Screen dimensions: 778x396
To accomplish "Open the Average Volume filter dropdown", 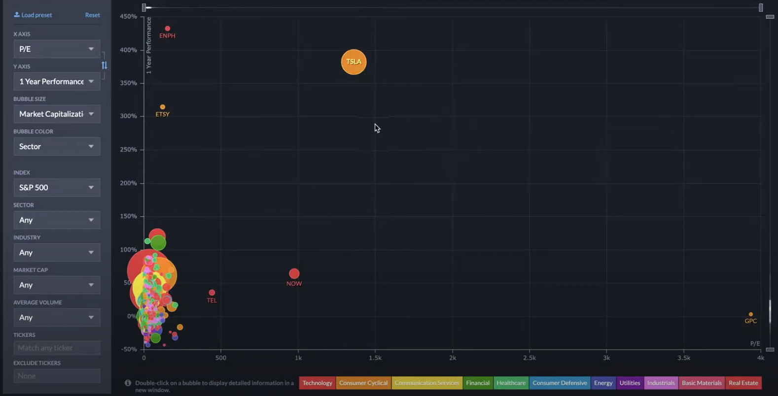I will point(57,317).
